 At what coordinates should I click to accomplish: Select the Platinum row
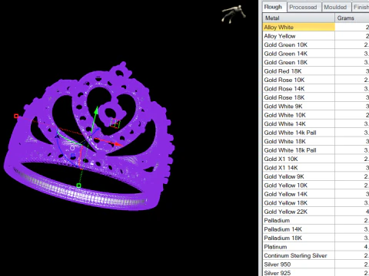(316, 247)
